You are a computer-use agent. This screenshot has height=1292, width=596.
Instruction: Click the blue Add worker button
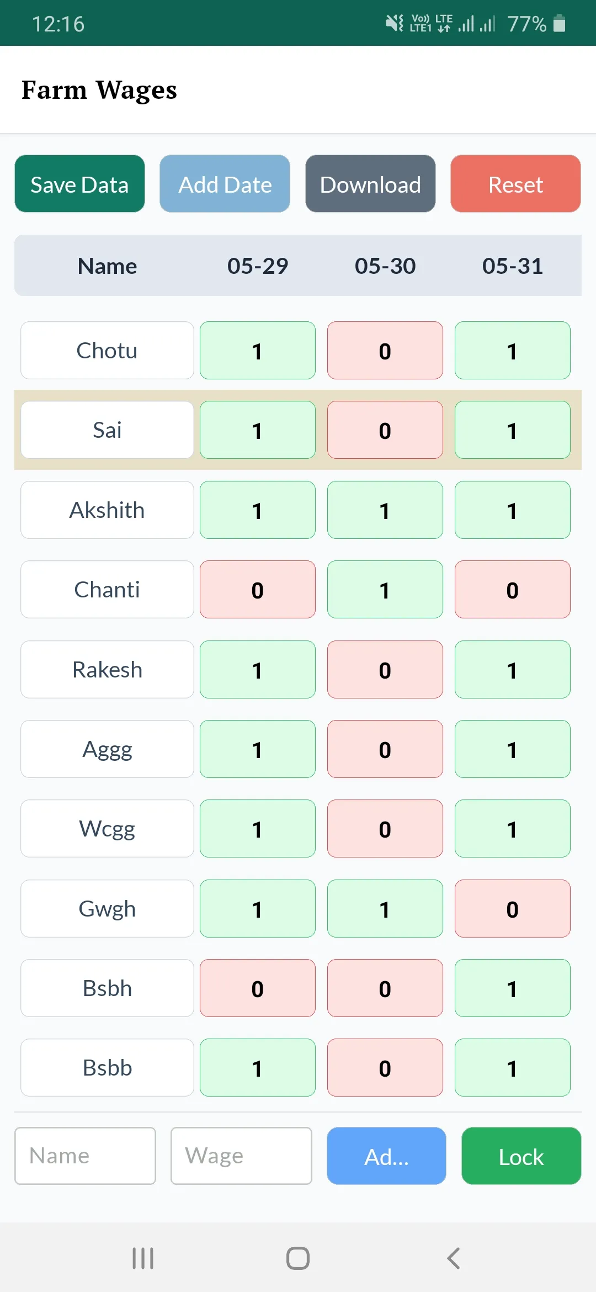click(x=386, y=1156)
